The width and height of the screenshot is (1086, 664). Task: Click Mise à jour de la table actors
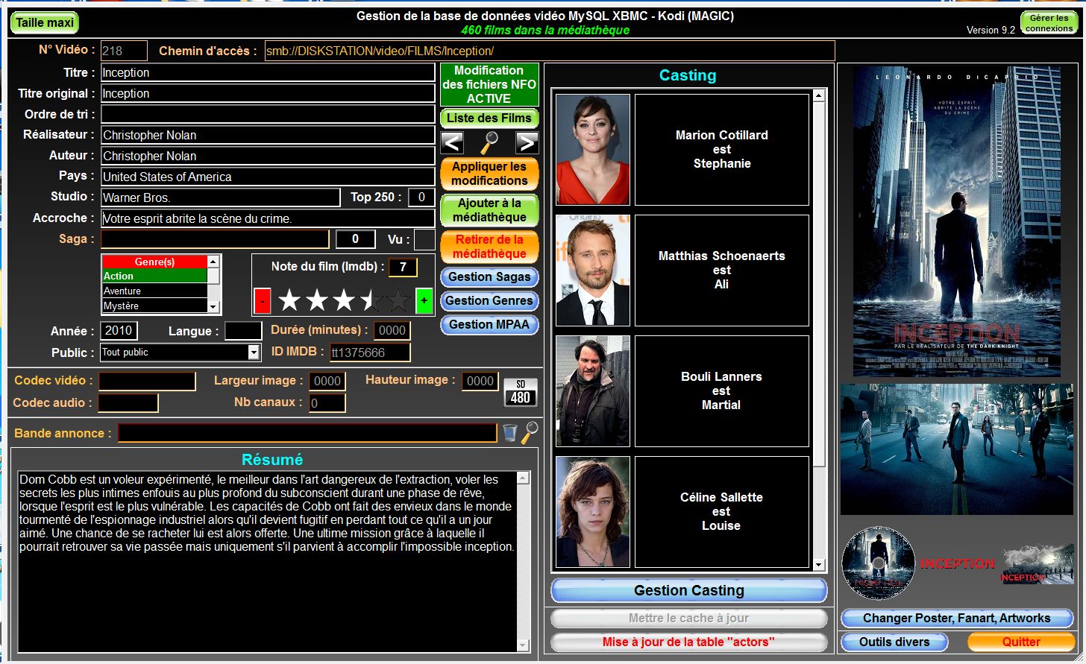tap(689, 642)
